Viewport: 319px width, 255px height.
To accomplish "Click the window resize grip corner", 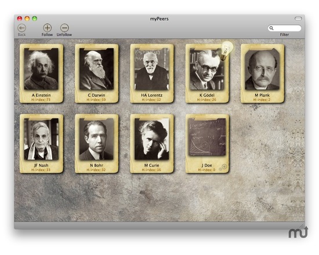I will tap(302, 226).
